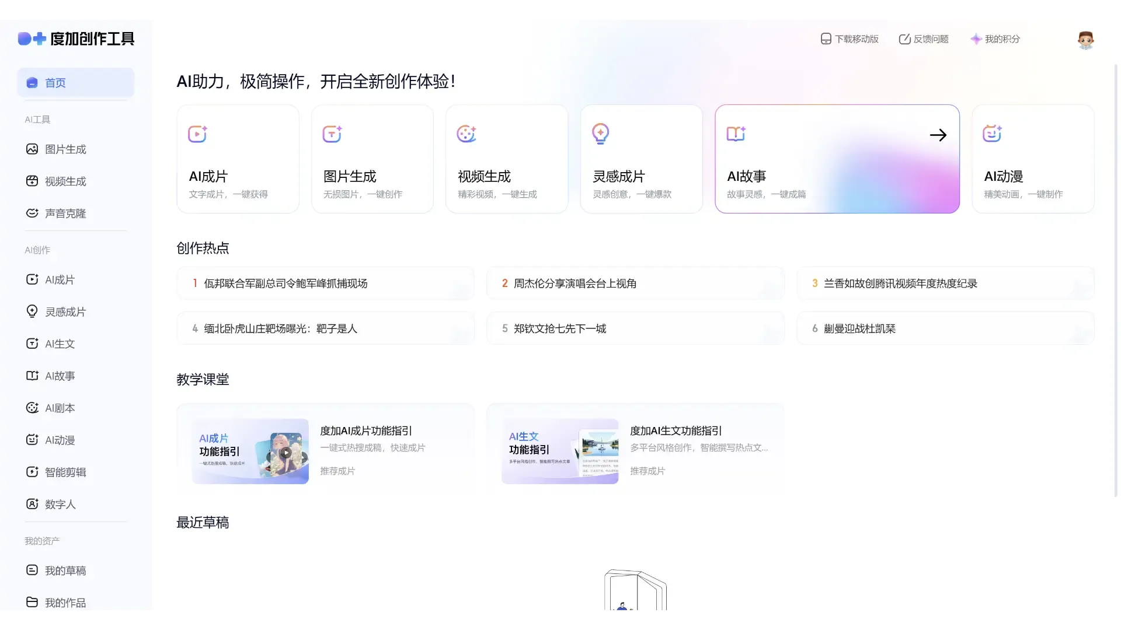Click the 视频生成 icon in the sidebar
The image size is (1121, 630).
(32, 181)
